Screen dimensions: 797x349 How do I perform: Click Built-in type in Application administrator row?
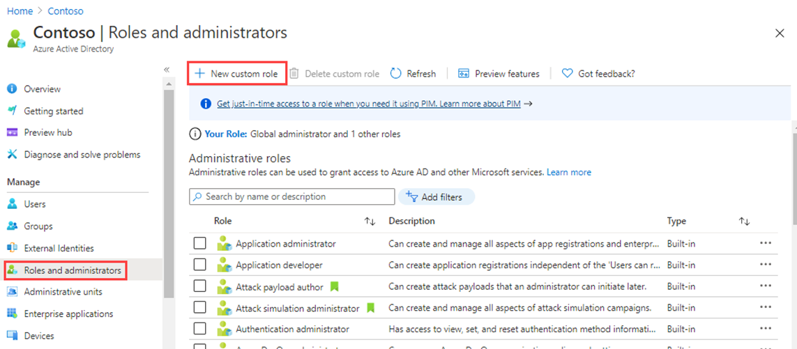pyautogui.click(x=681, y=244)
